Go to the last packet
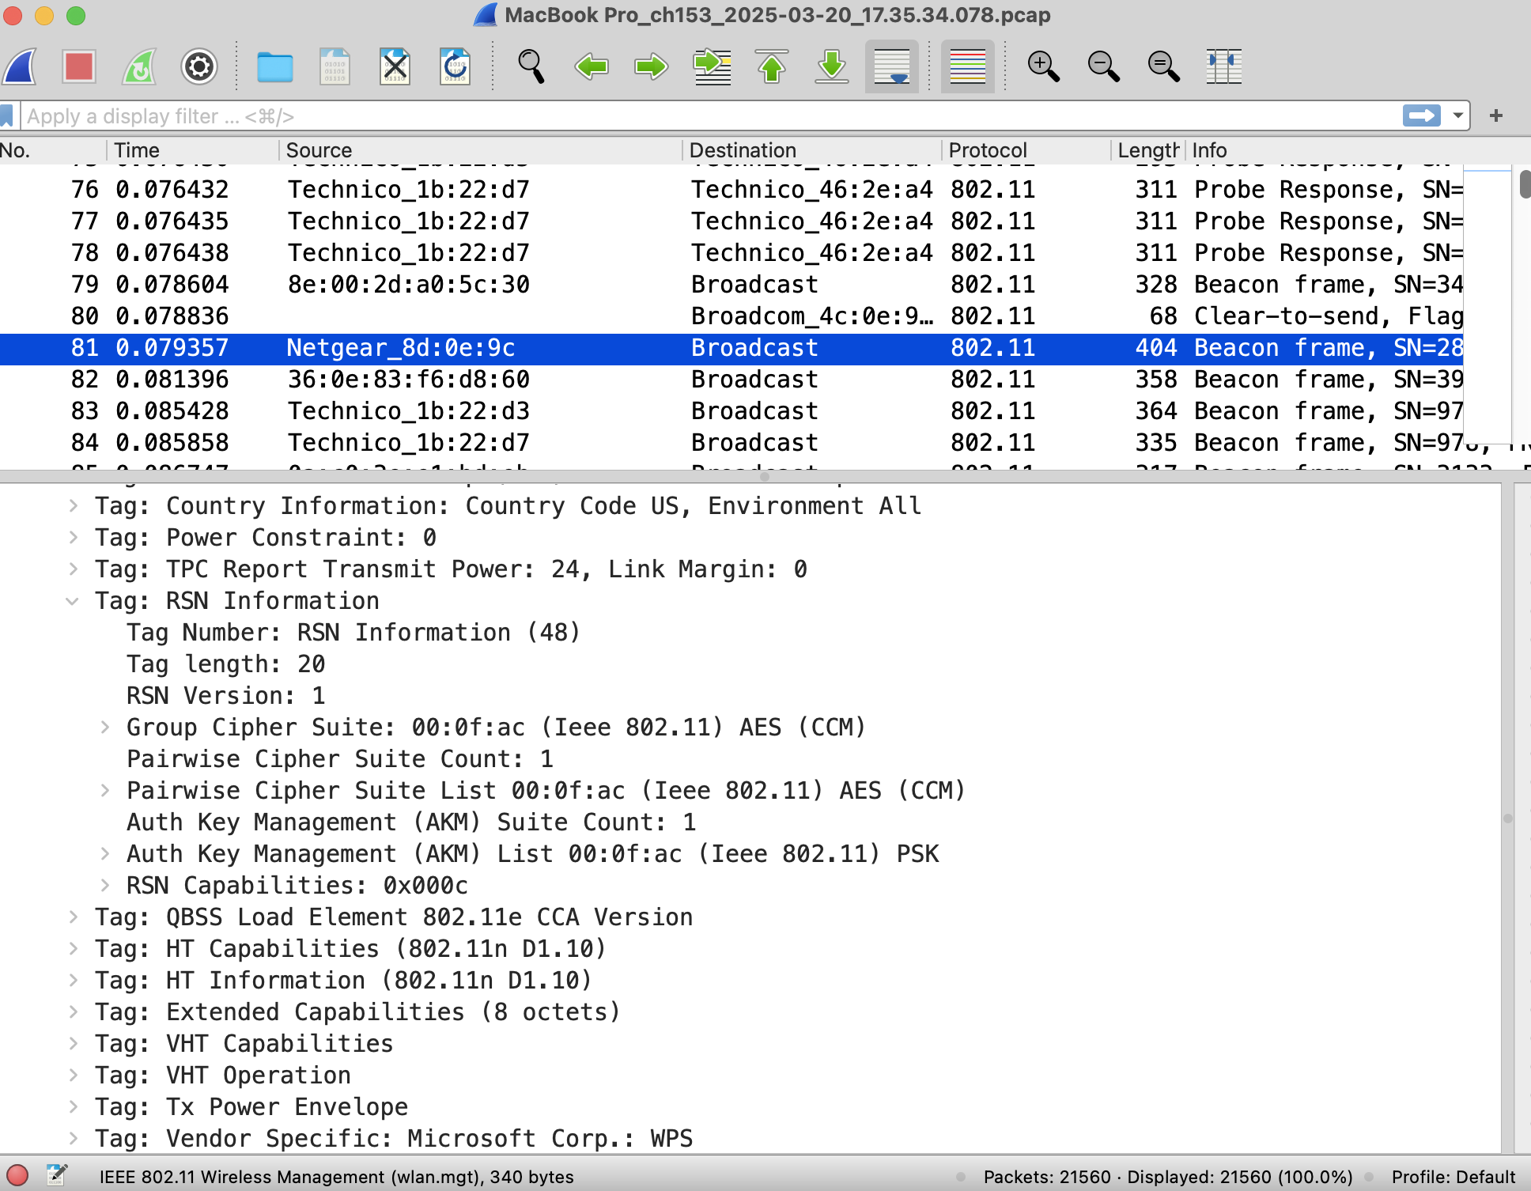The width and height of the screenshot is (1531, 1191). (830, 66)
